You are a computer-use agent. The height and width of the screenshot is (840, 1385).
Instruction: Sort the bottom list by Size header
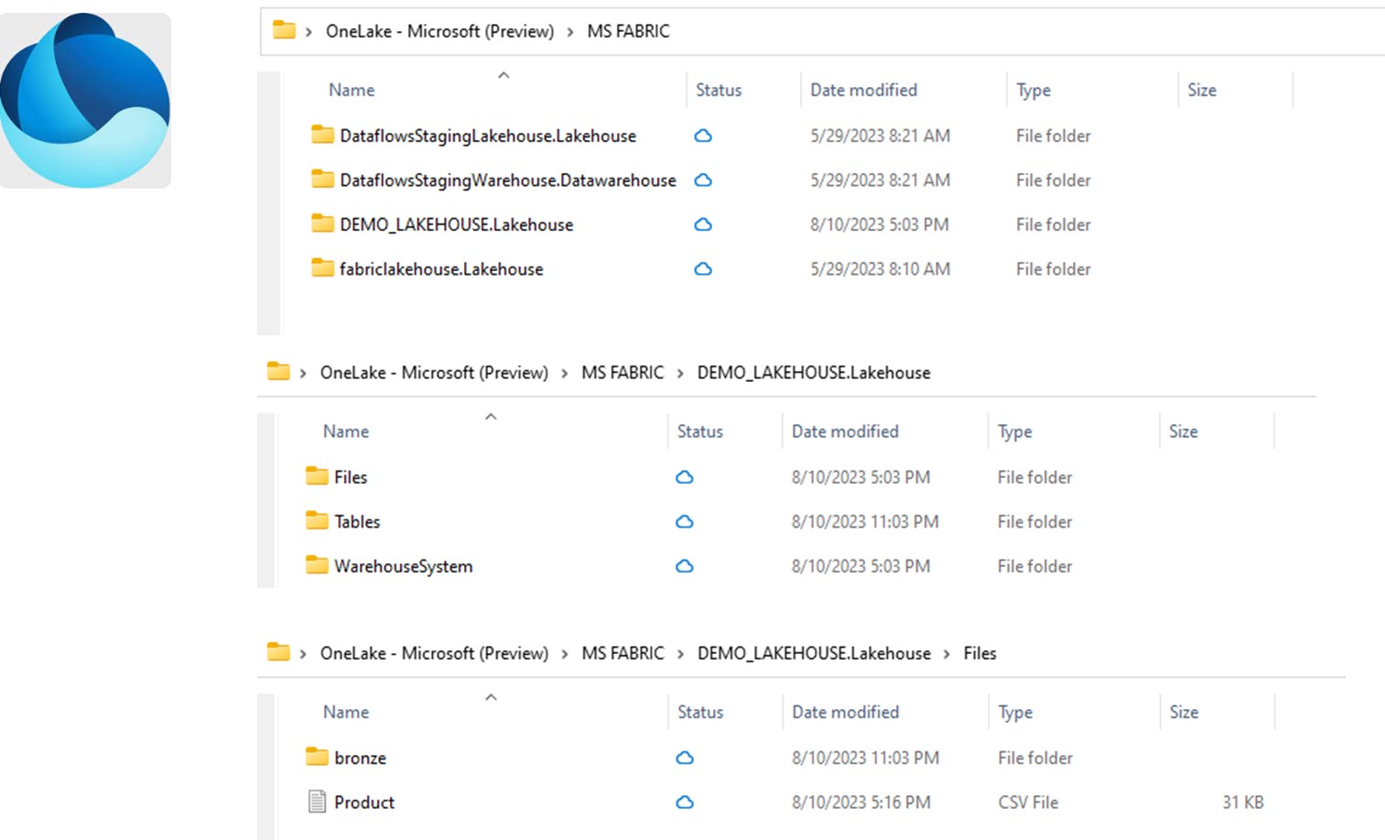(1184, 712)
